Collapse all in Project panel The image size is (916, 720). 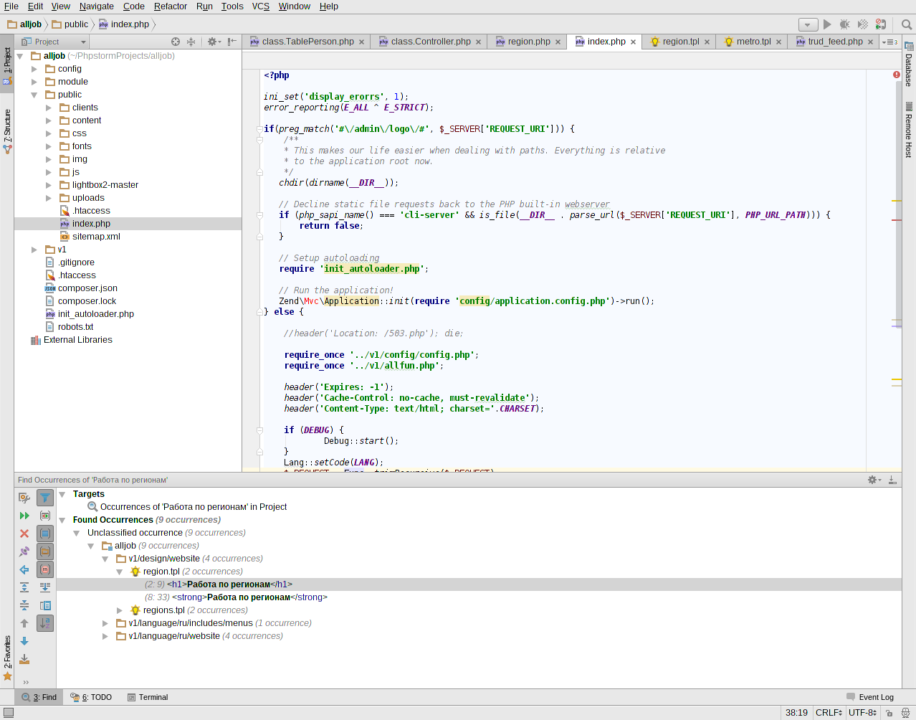[191, 42]
